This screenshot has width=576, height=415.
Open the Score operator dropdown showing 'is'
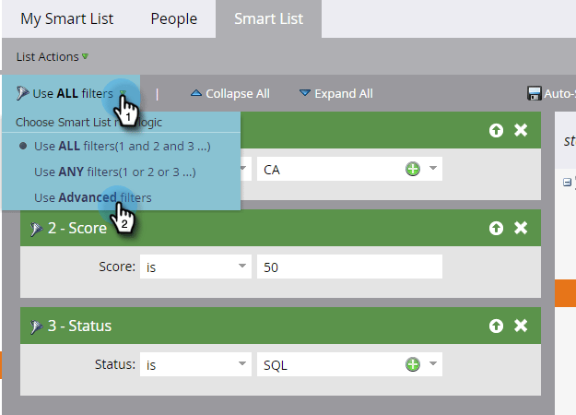click(x=195, y=267)
